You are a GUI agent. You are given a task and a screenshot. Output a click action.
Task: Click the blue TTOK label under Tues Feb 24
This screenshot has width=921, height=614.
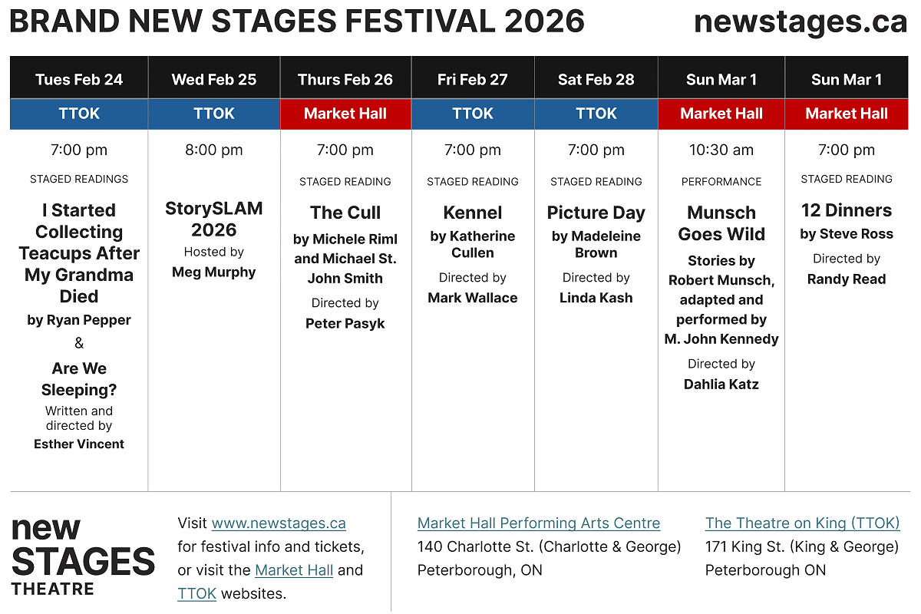click(79, 114)
